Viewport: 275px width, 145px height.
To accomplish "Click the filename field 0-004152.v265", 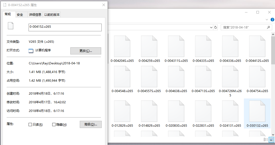I will coord(65,27).
